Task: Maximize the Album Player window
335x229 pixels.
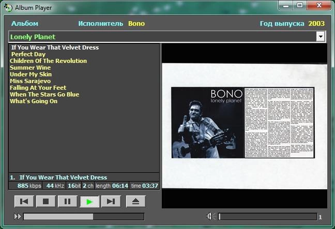Action: 300,5
